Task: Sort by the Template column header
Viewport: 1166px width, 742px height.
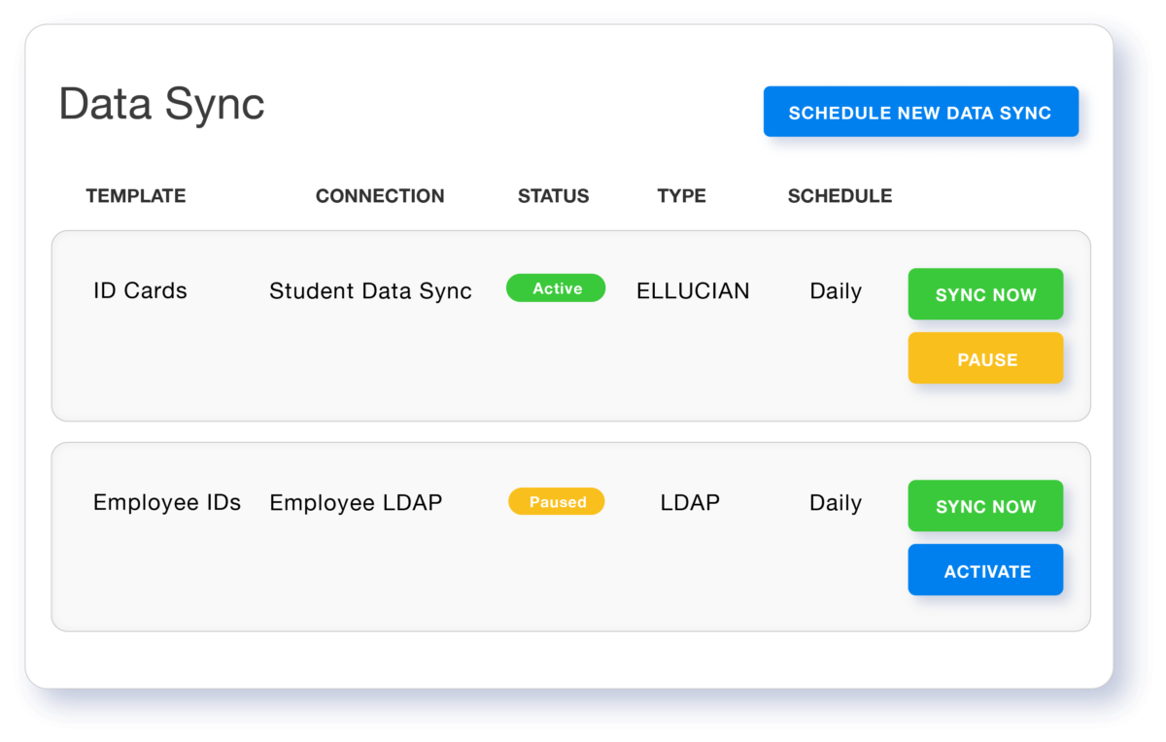Action: pos(136,196)
